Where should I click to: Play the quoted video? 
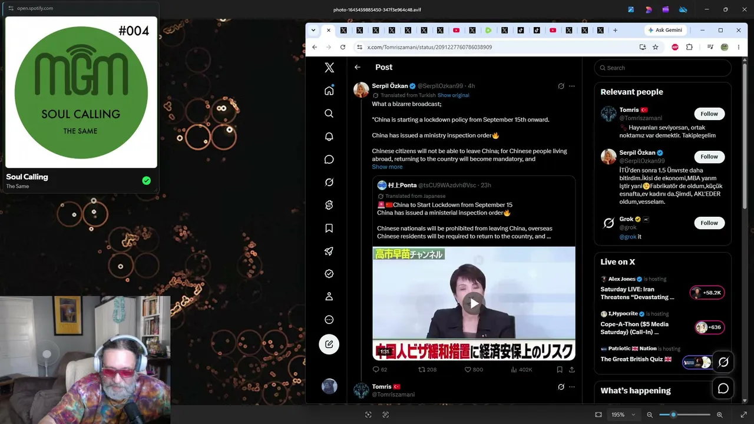[x=474, y=303]
